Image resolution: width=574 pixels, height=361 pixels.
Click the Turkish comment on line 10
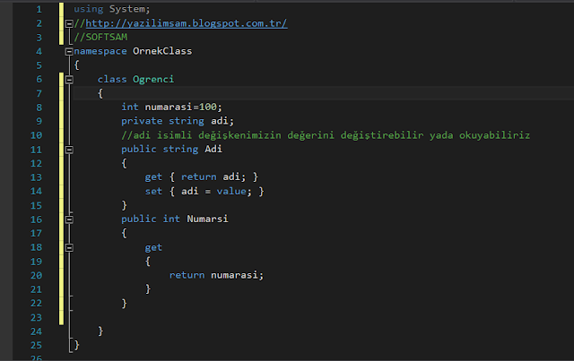click(x=326, y=135)
